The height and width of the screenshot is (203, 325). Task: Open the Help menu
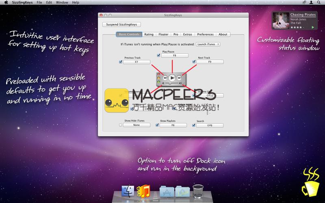76,2
